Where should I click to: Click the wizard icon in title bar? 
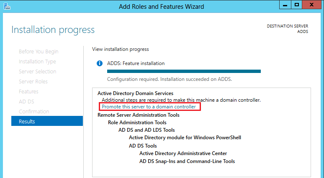[7, 6]
